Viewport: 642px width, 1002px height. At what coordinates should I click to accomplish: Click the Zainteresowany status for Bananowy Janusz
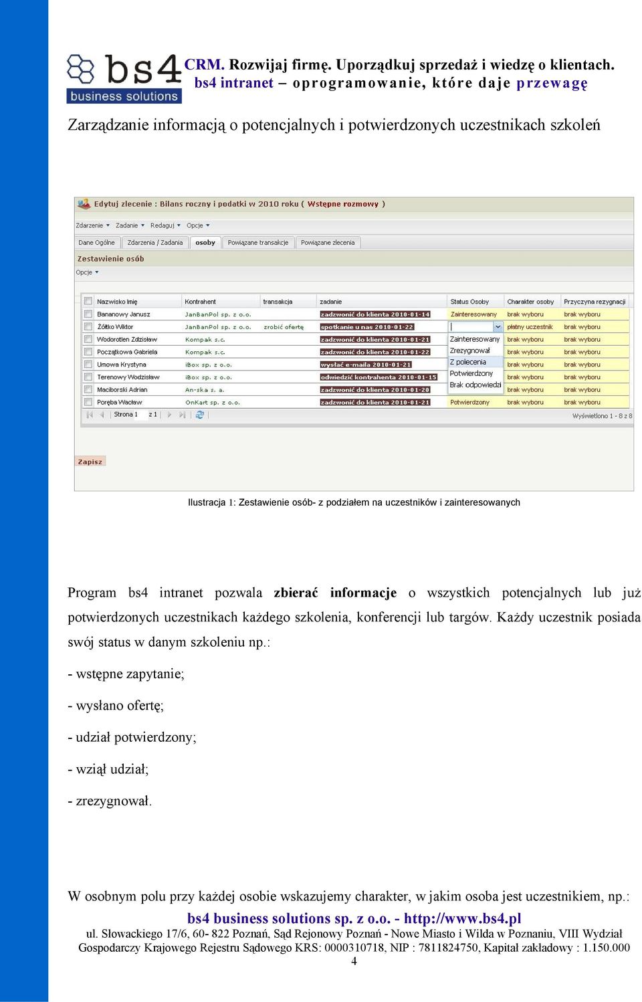point(474,314)
